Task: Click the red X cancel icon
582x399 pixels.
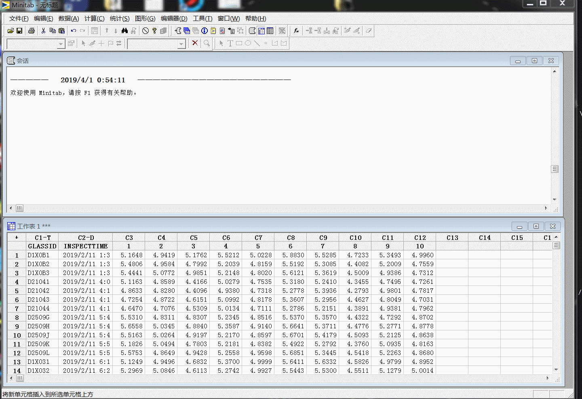Action: point(195,43)
